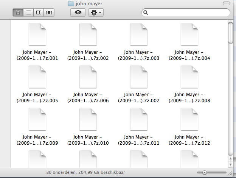
Task: Click file name ending in 7z.003
Action: [139, 55]
